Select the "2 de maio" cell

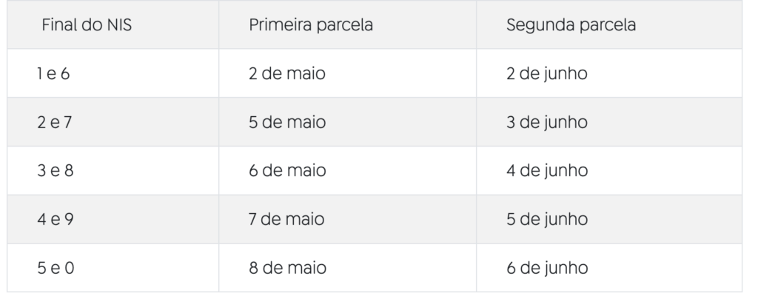tap(286, 73)
